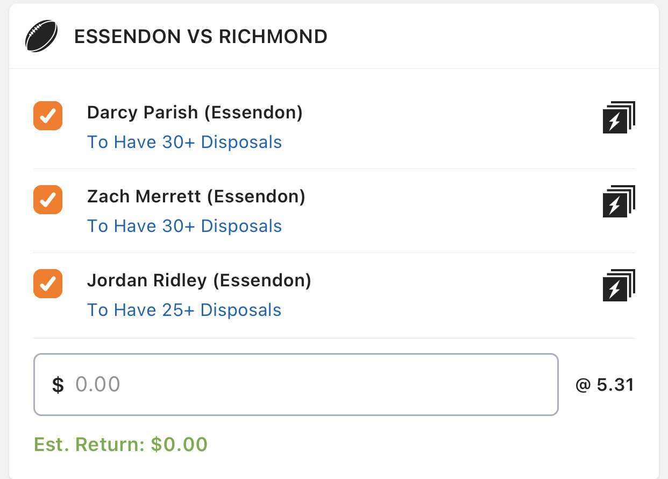Open the multi-bet icon for Darcy Parish
The width and height of the screenshot is (668, 479).
pyautogui.click(x=619, y=117)
